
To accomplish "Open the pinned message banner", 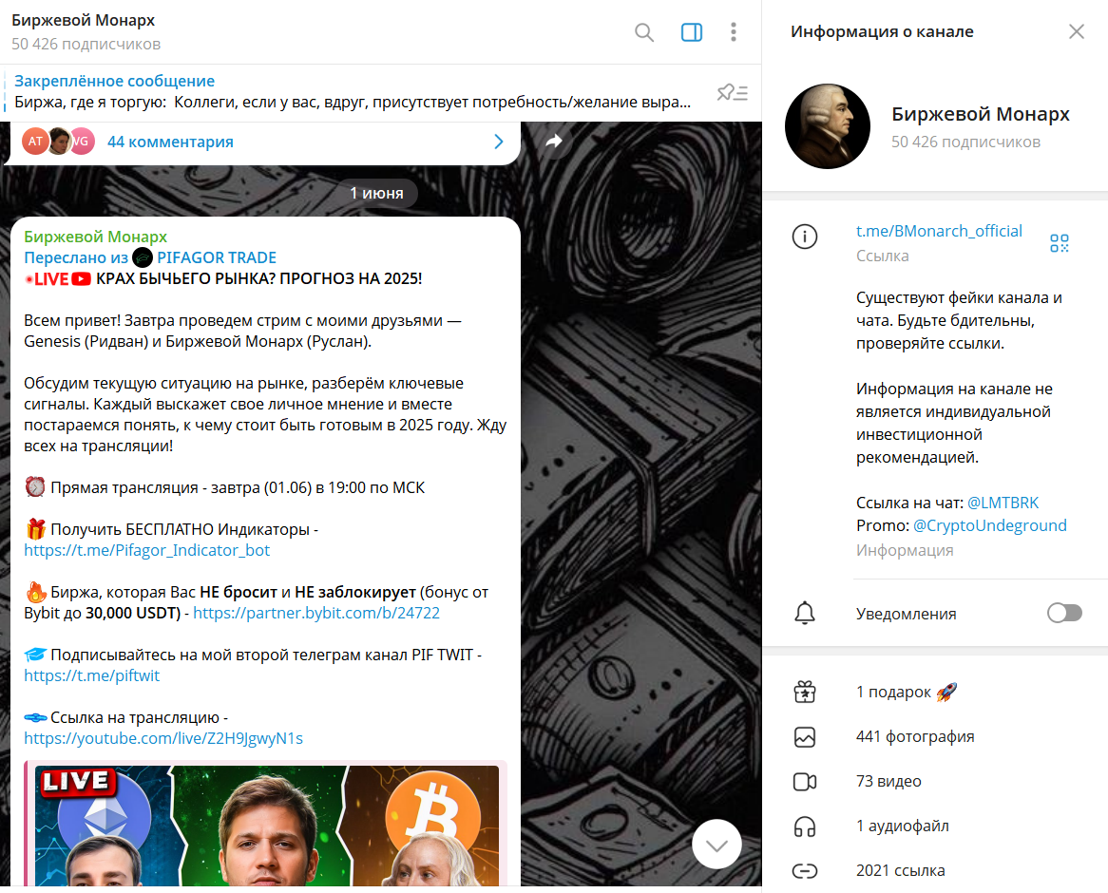I will pos(353,92).
